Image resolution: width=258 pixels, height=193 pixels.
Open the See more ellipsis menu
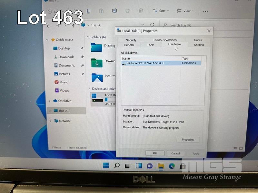coord(205,11)
